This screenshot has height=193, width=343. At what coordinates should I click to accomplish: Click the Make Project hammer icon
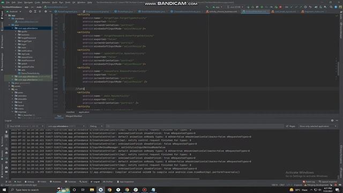click(207, 7)
